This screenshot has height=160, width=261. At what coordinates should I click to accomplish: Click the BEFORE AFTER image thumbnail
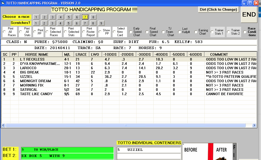click(209, 152)
